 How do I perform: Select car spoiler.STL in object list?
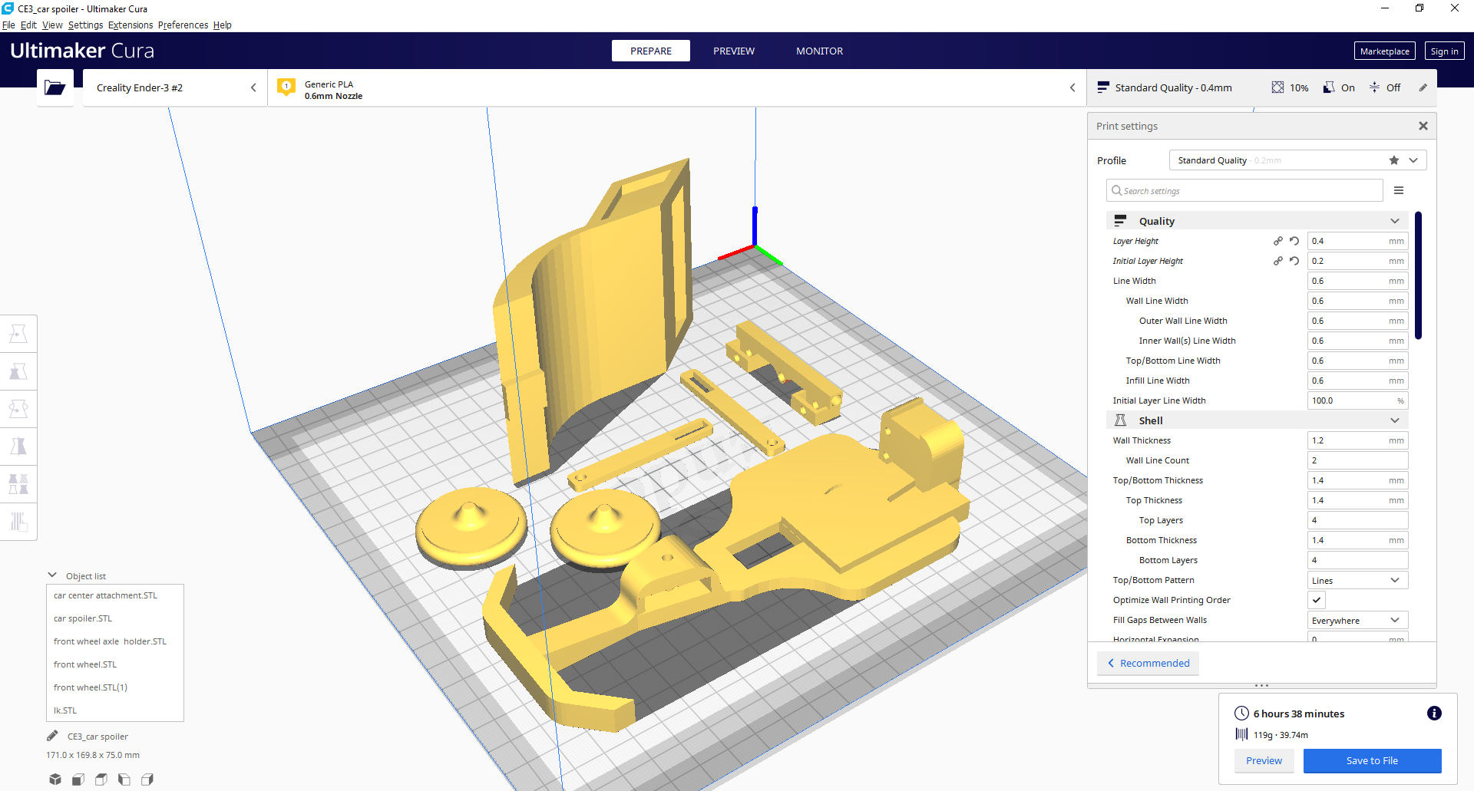pyautogui.click(x=115, y=618)
